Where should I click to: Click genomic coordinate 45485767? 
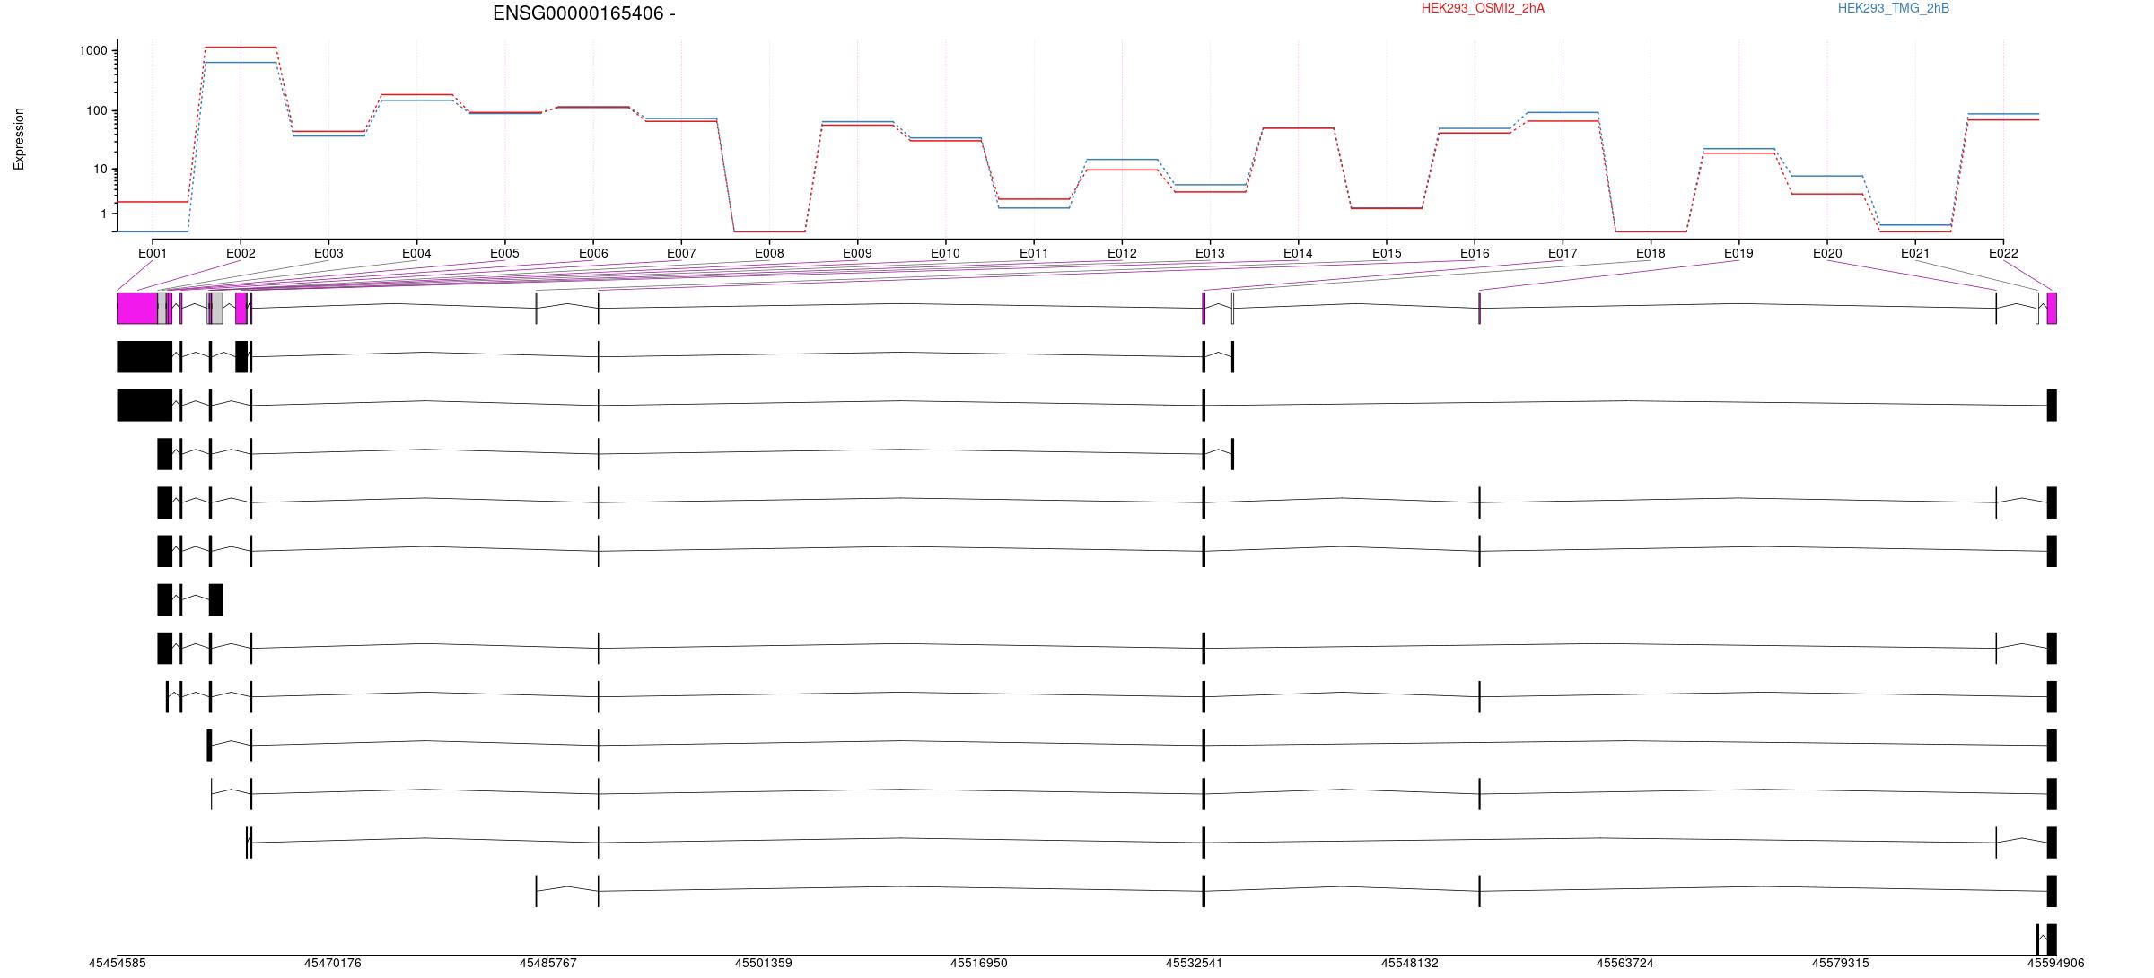click(x=547, y=964)
